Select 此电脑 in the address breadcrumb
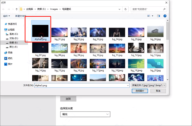 coord(30,9)
